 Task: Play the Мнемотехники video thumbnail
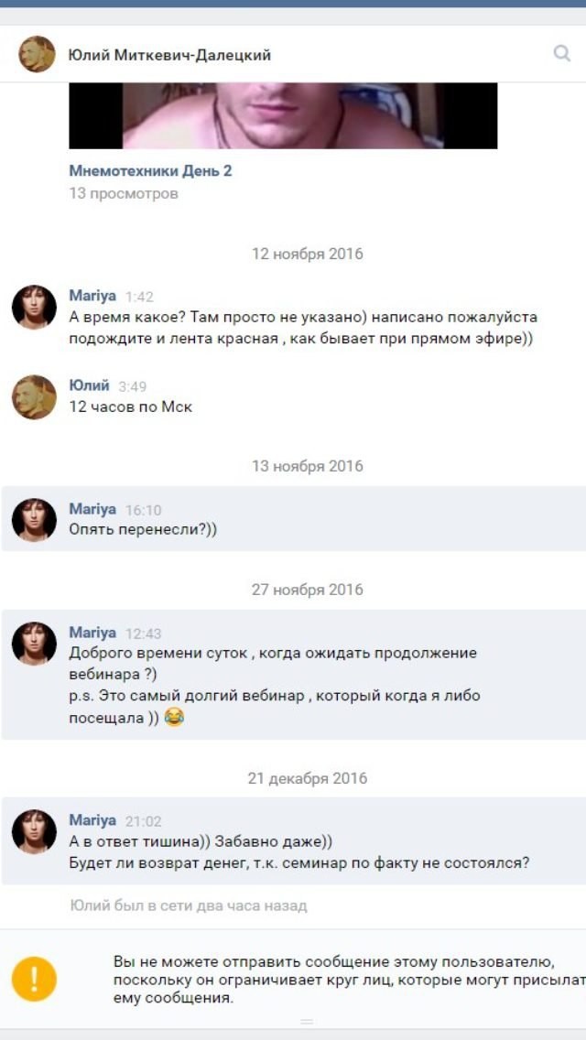pos(283,115)
